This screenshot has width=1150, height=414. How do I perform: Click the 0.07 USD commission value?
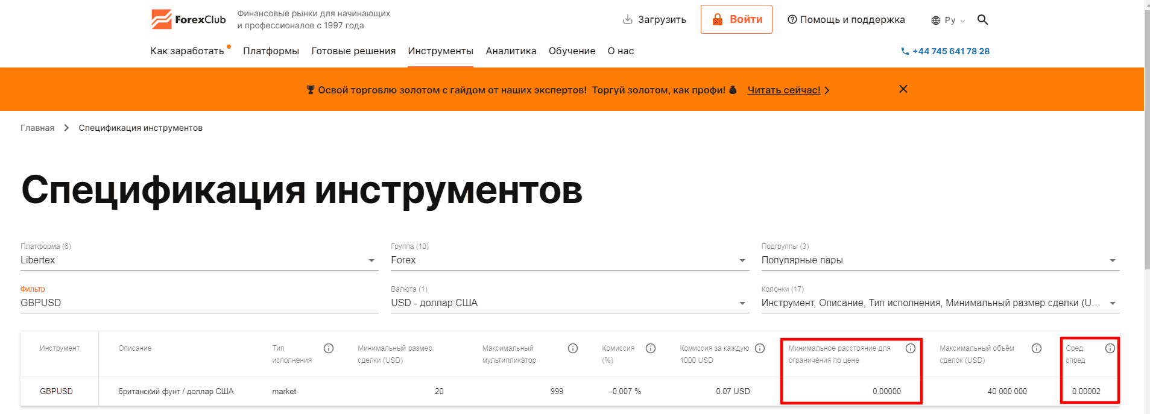tap(733, 391)
